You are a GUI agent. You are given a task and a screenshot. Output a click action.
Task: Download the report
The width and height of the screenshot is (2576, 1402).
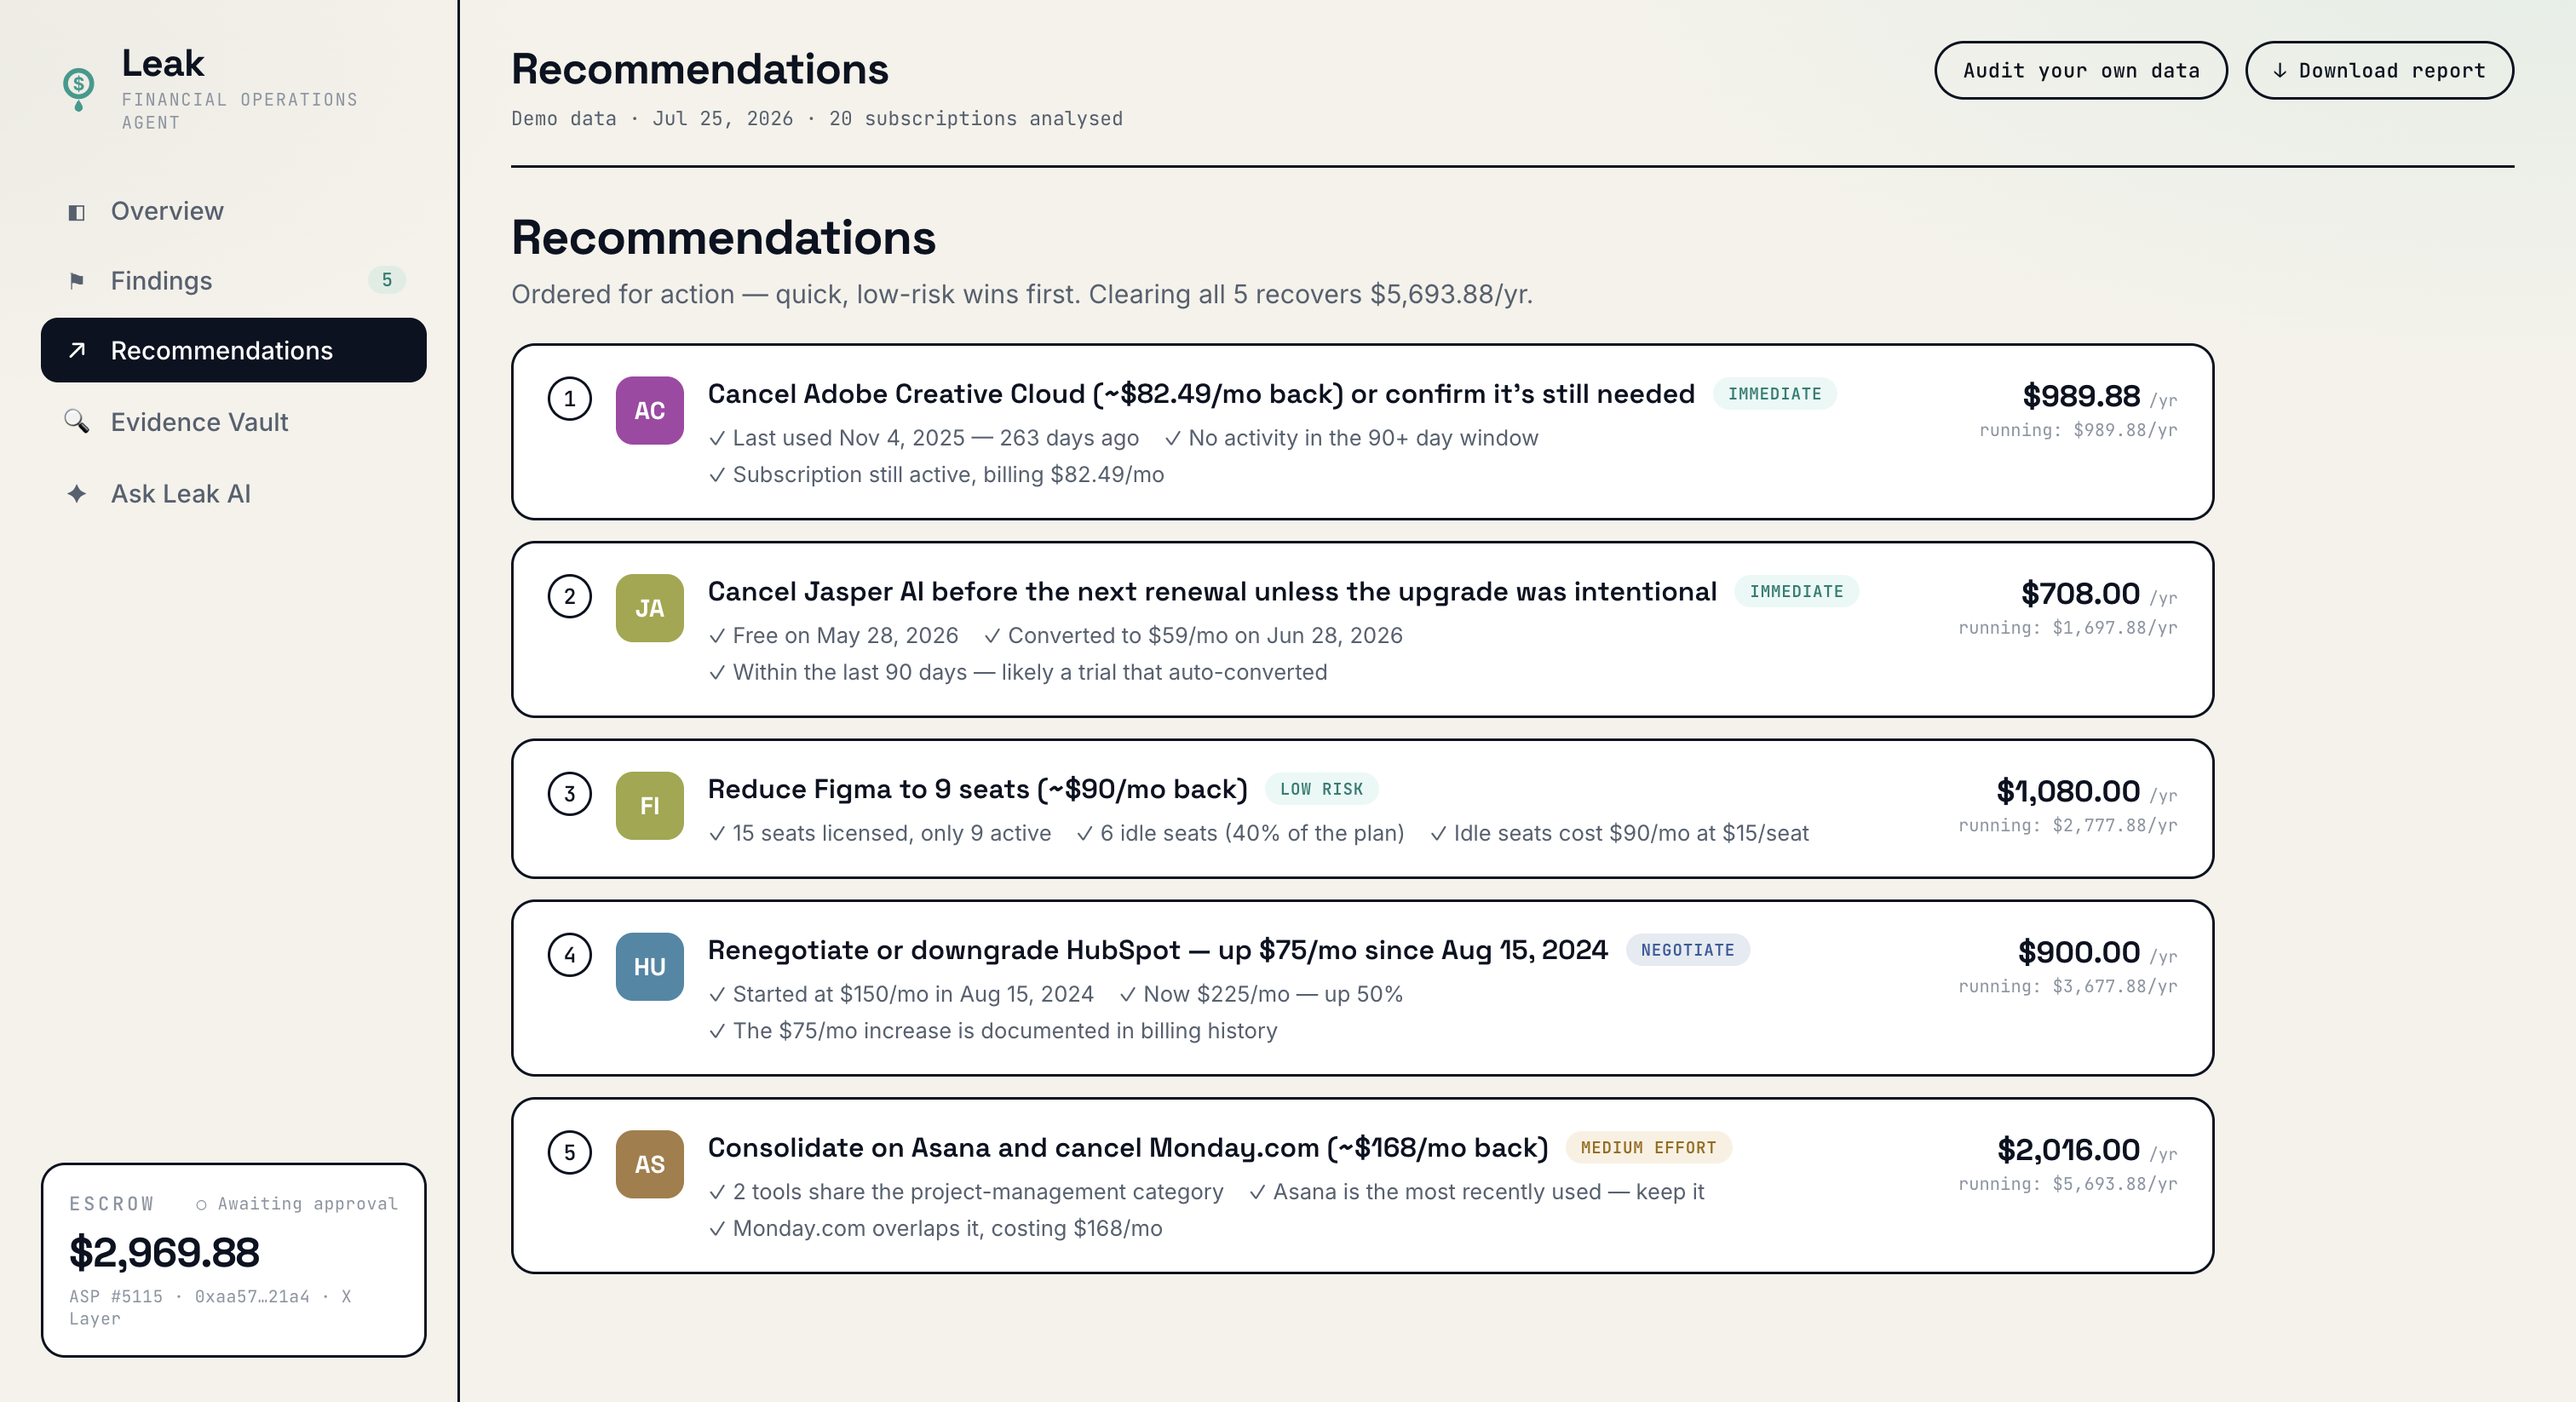[2379, 70]
